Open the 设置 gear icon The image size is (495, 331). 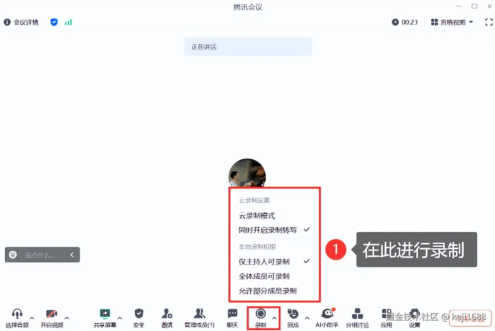click(415, 313)
